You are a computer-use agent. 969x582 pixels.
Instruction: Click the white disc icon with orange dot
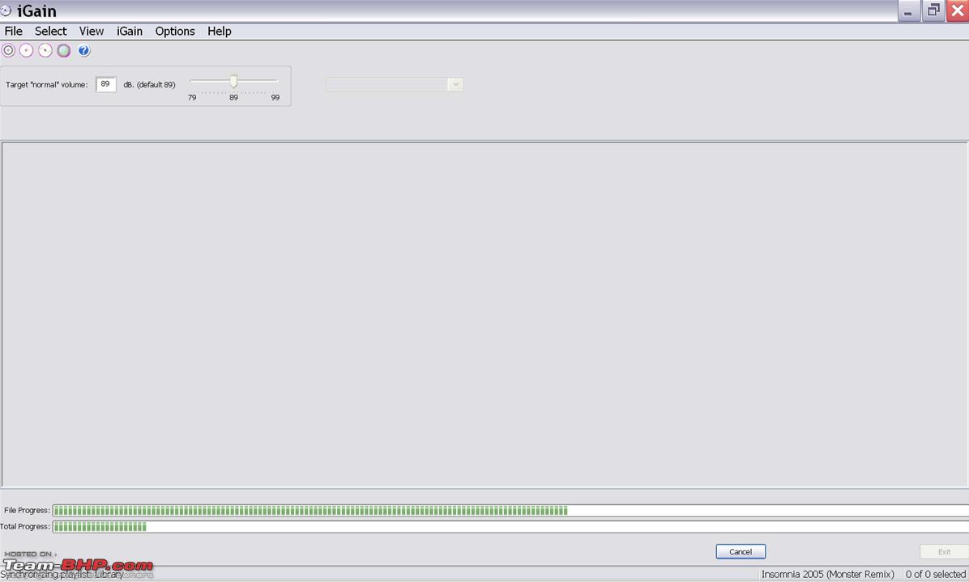click(x=27, y=51)
